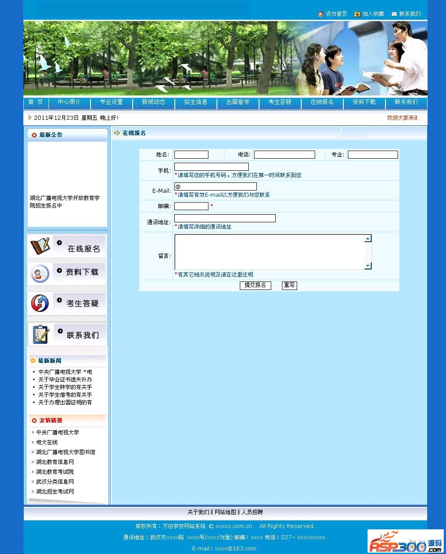Open 专业设置 in the navigation bar
446x554 pixels.
click(x=111, y=102)
